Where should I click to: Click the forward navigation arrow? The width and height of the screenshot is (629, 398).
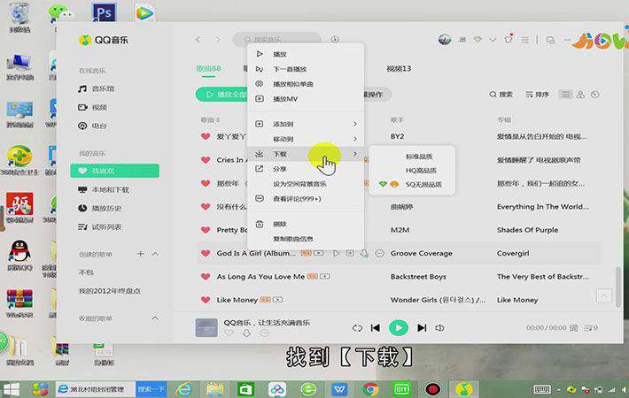coord(218,39)
